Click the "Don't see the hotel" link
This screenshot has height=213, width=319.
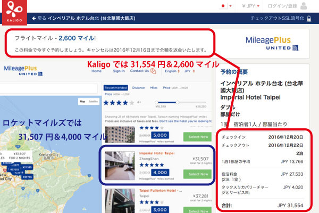(185, 121)
